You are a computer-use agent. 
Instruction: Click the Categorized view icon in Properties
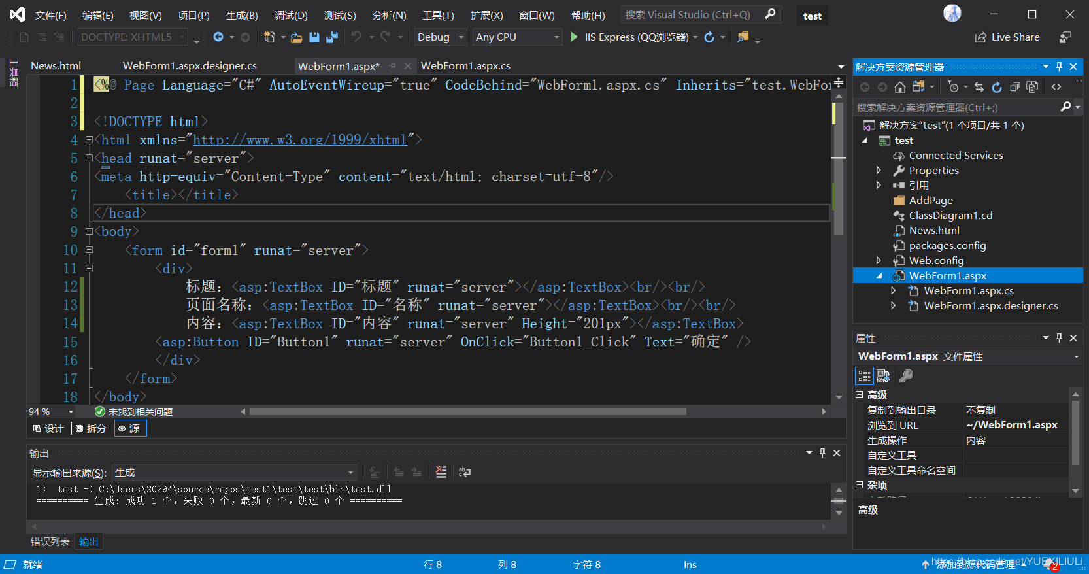(864, 376)
